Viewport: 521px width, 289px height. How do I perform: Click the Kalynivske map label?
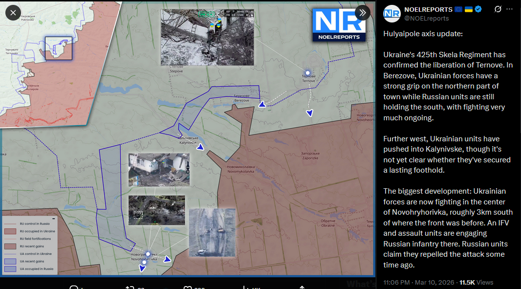188,140
